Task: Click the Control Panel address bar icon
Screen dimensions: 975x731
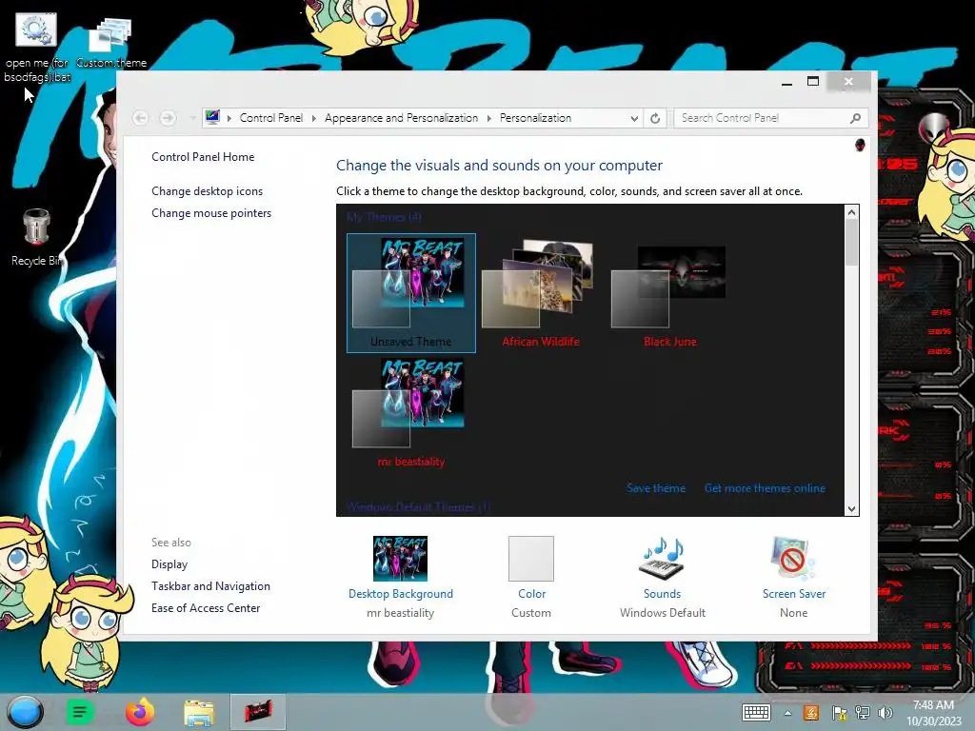Action: [212, 117]
